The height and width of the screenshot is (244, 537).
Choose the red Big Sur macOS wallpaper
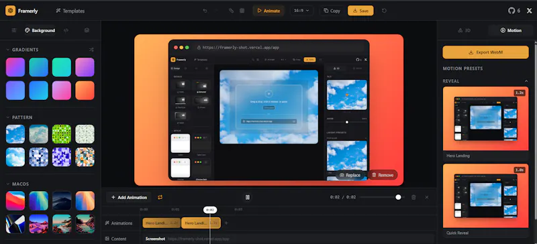coord(15,200)
